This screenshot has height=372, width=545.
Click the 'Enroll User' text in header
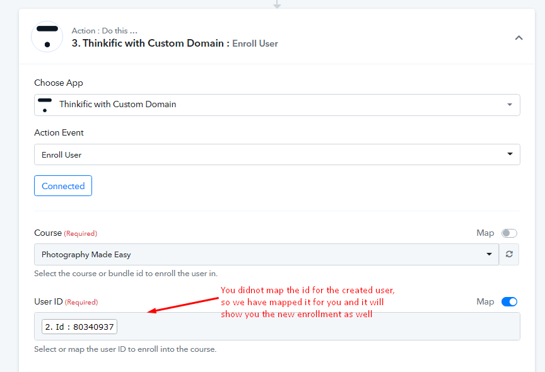255,44
